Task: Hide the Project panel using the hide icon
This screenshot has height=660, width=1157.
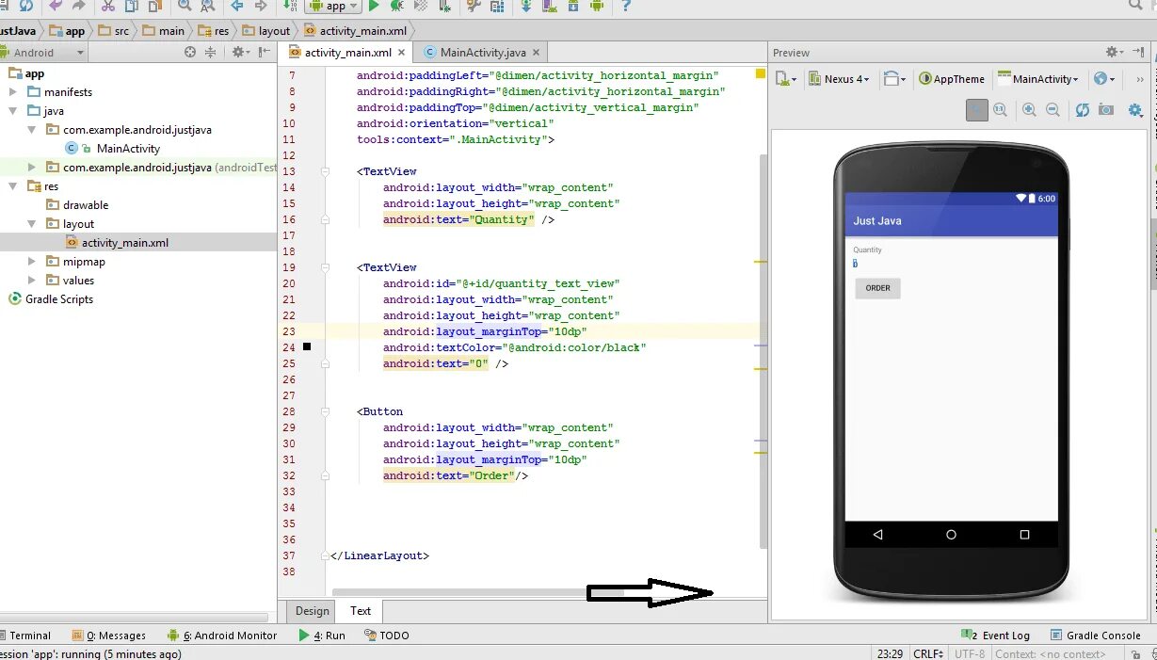Action: 265,52
